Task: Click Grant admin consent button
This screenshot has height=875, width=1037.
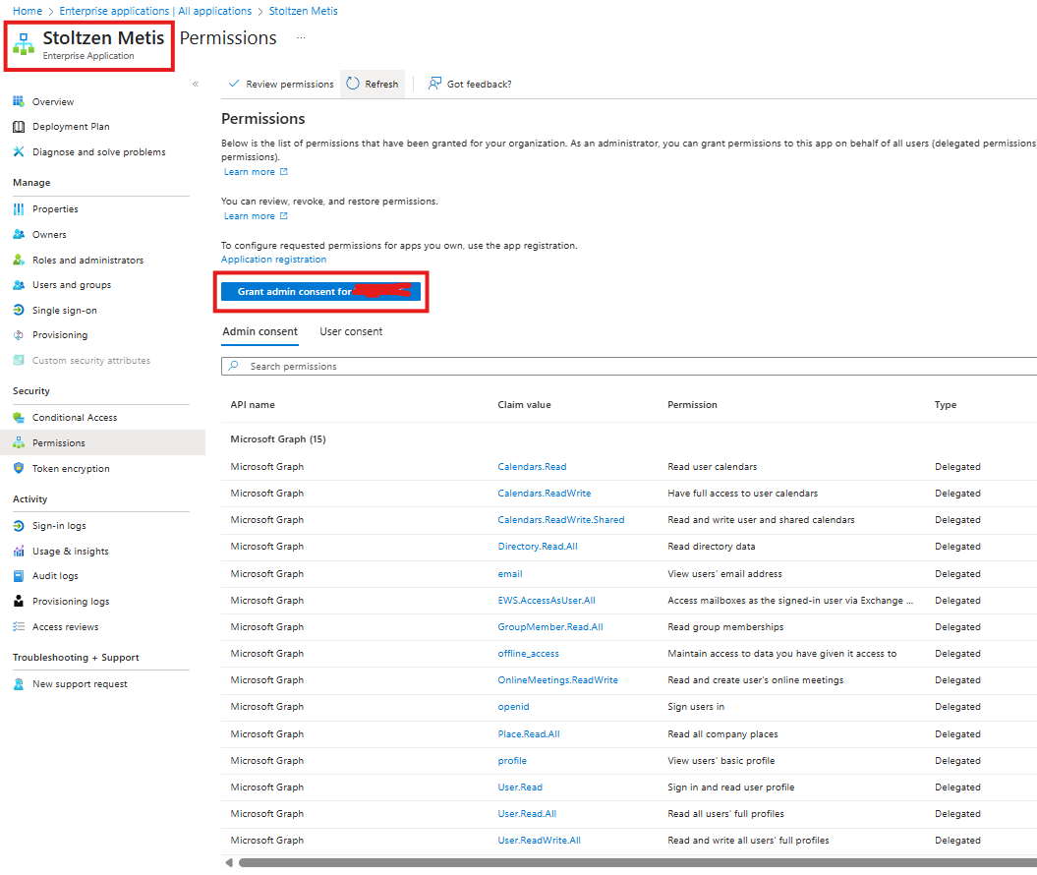Action: click(320, 291)
